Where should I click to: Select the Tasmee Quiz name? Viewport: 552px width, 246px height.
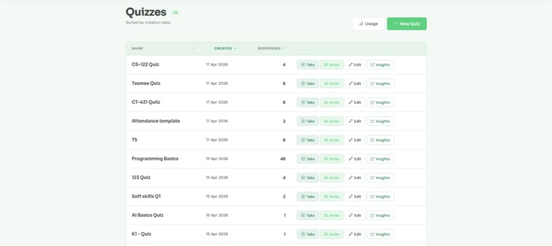click(x=146, y=83)
